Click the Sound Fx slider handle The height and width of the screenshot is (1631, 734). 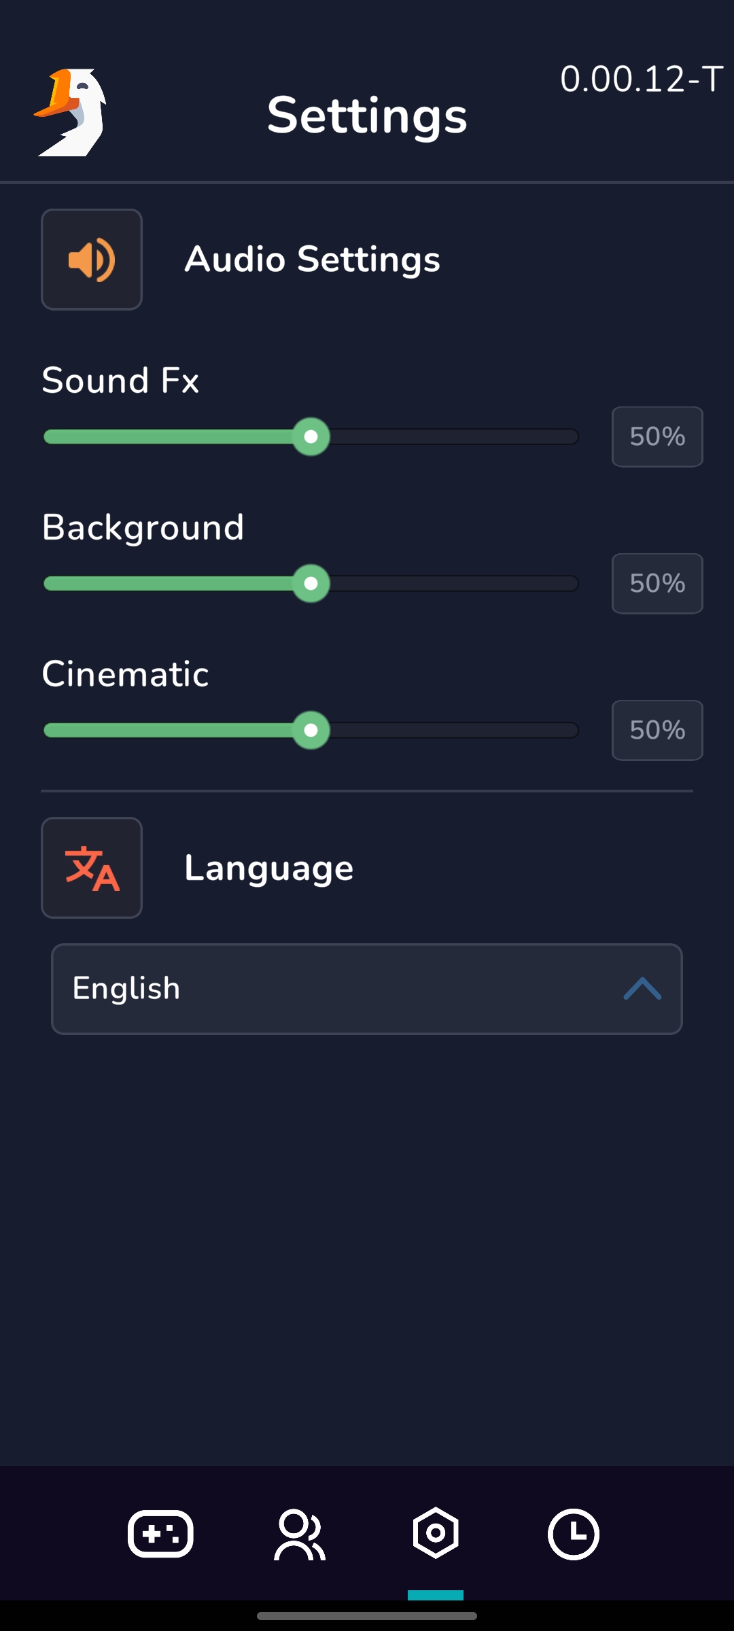(311, 437)
